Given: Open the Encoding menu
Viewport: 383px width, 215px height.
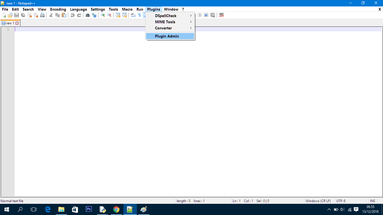Looking at the screenshot, I should 58,9.
